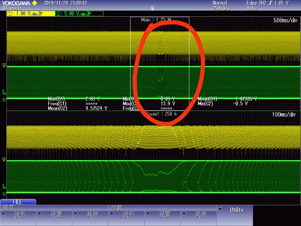Click the trigger position marker at top center

(153, 8)
